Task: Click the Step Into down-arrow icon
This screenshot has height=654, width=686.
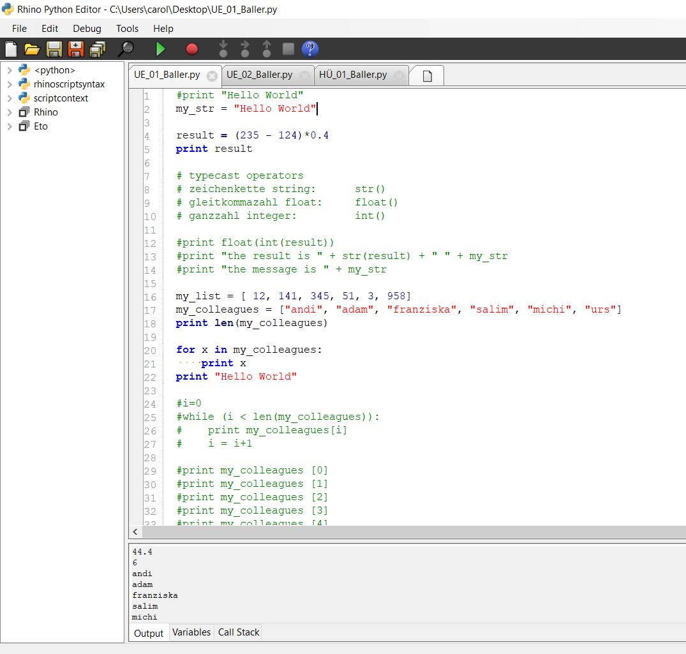Action: [223, 49]
